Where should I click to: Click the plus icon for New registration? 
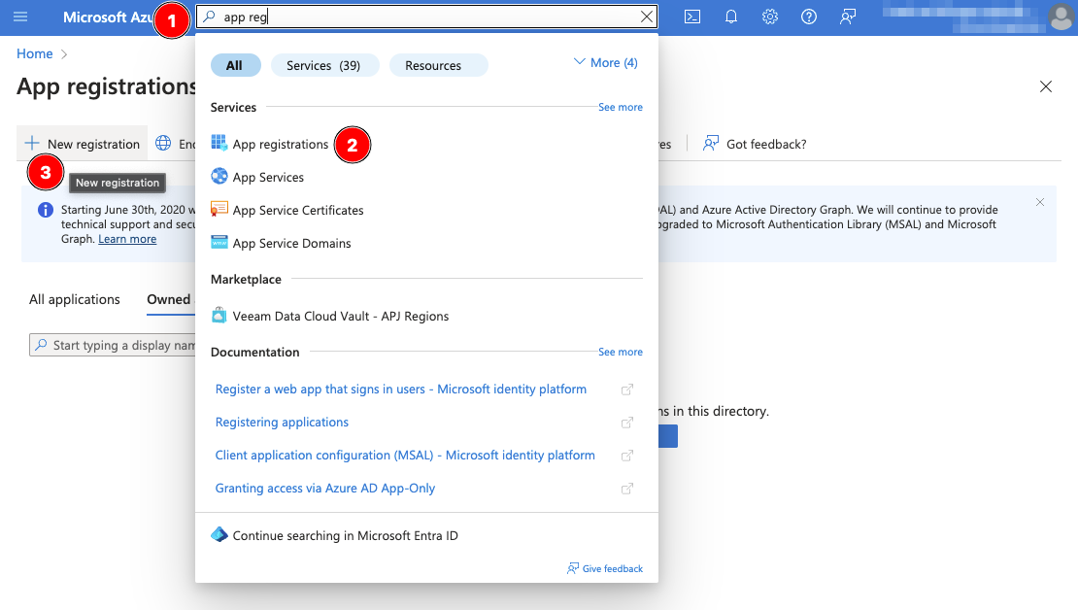click(x=32, y=143)
